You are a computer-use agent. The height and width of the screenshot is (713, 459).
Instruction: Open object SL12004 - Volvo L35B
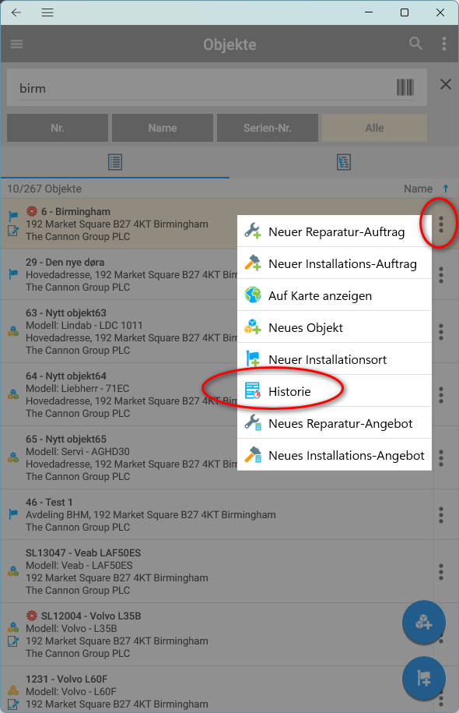pyautogui.click(x=217, y=635)
